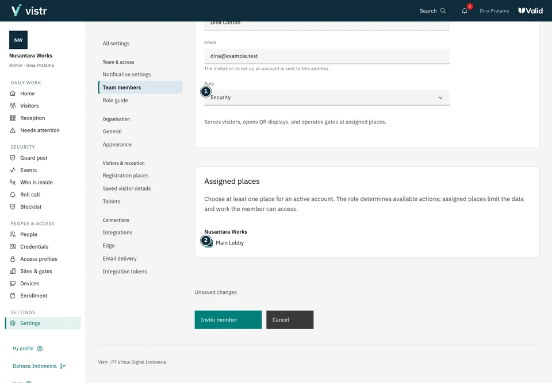Image resolution: width=552 pixels, height=383 pixels.
Task: Click the Credentials badge icon
Action: pyautogui.click(x=13, y=247)
